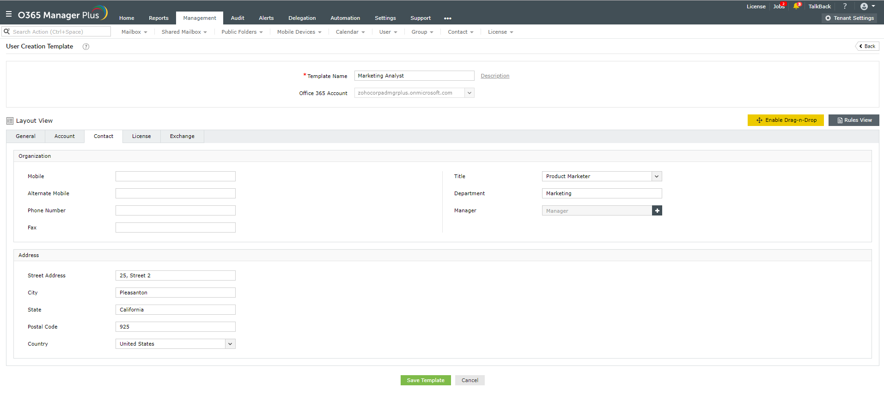Open the Office 365 Account dropdown
This screenshot has width=884, height=401.
469,93
